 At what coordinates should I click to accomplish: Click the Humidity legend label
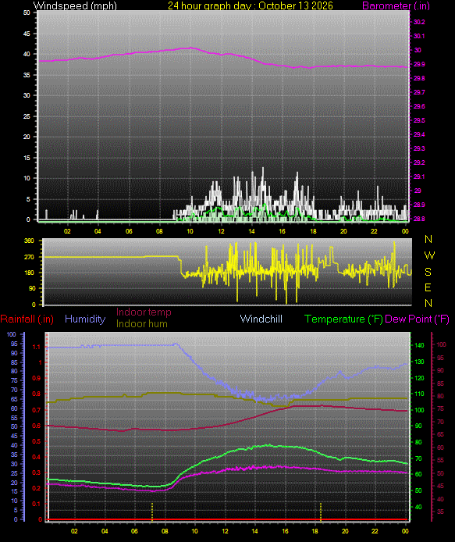85,319
